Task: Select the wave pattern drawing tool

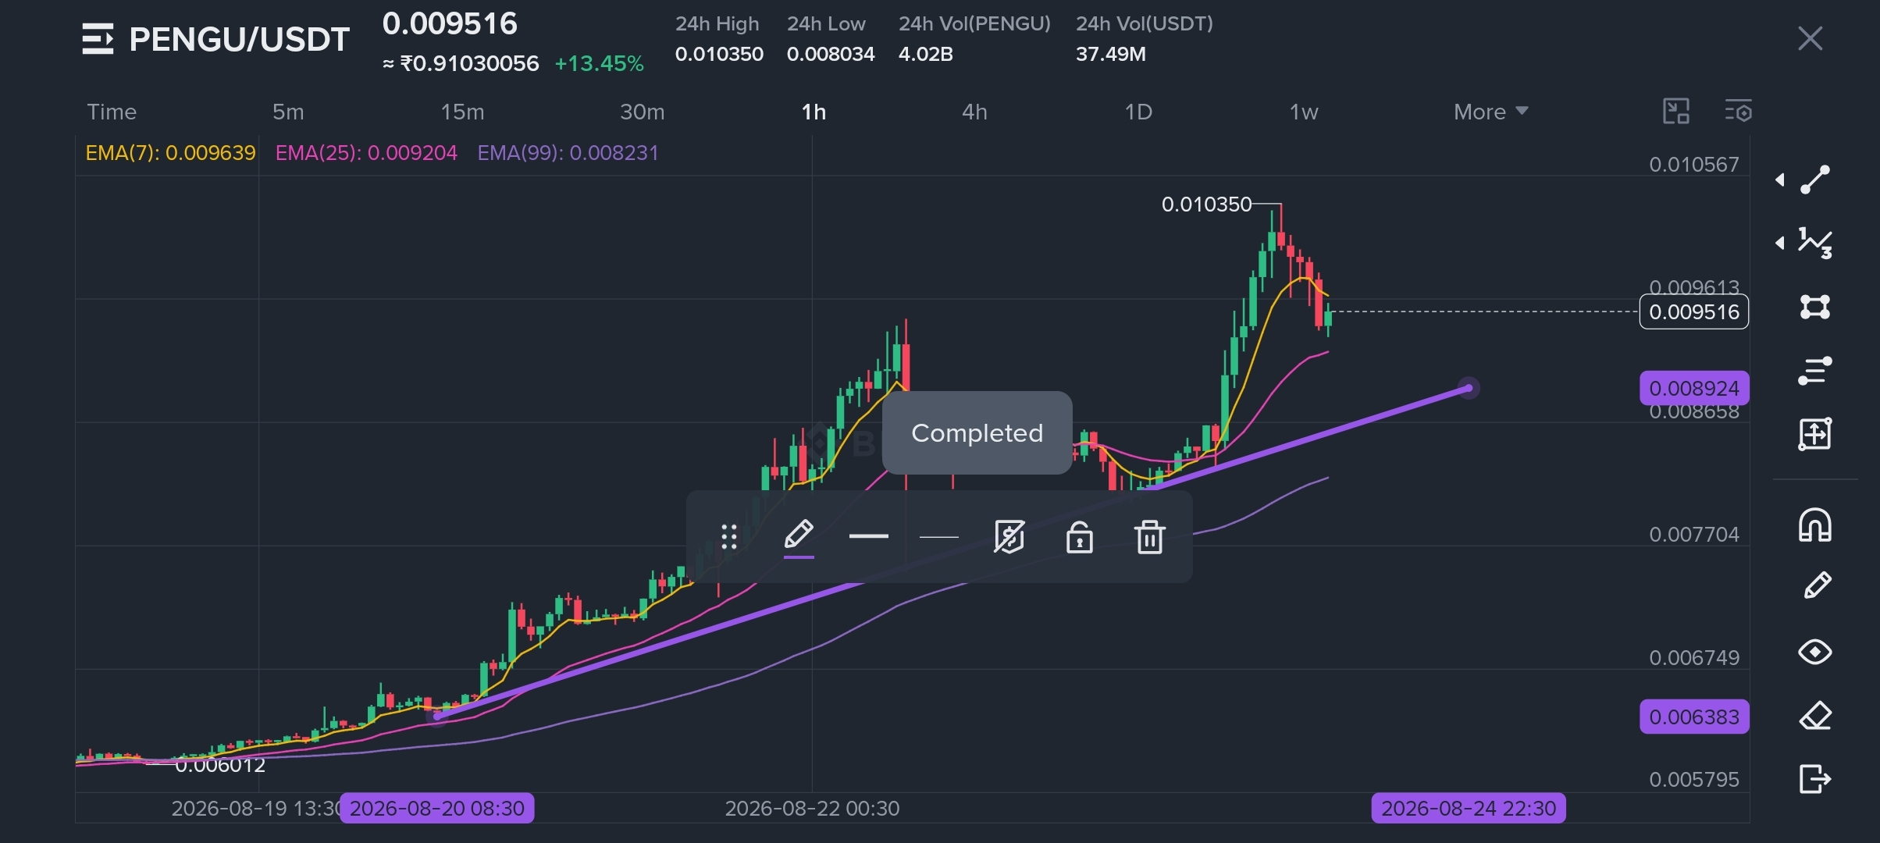Action: [1815, 243]
